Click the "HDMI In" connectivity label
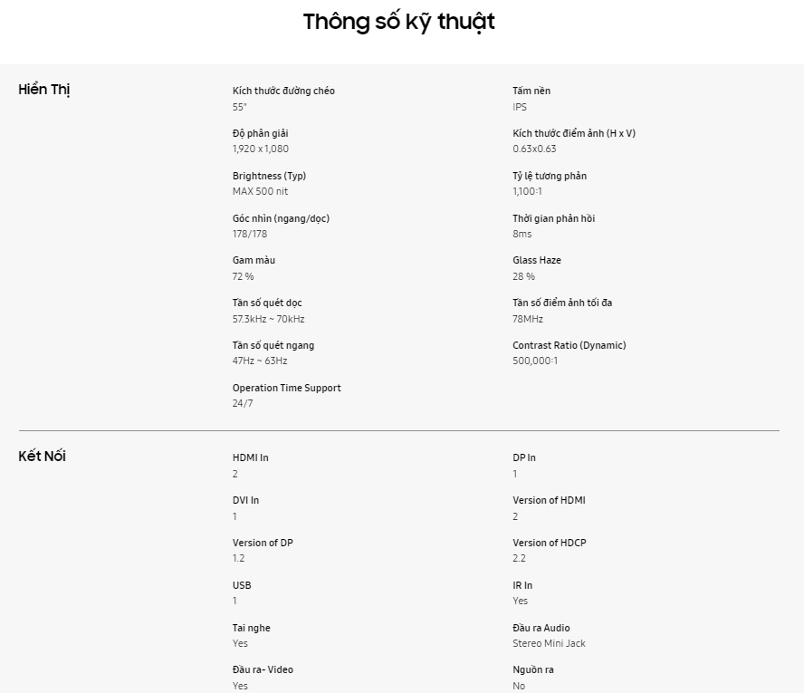 pyautogui.click(x=251, y=457)
